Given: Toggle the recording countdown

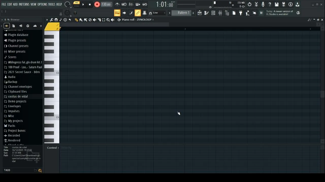Looking at the screenshot, I should click(131, 4).
